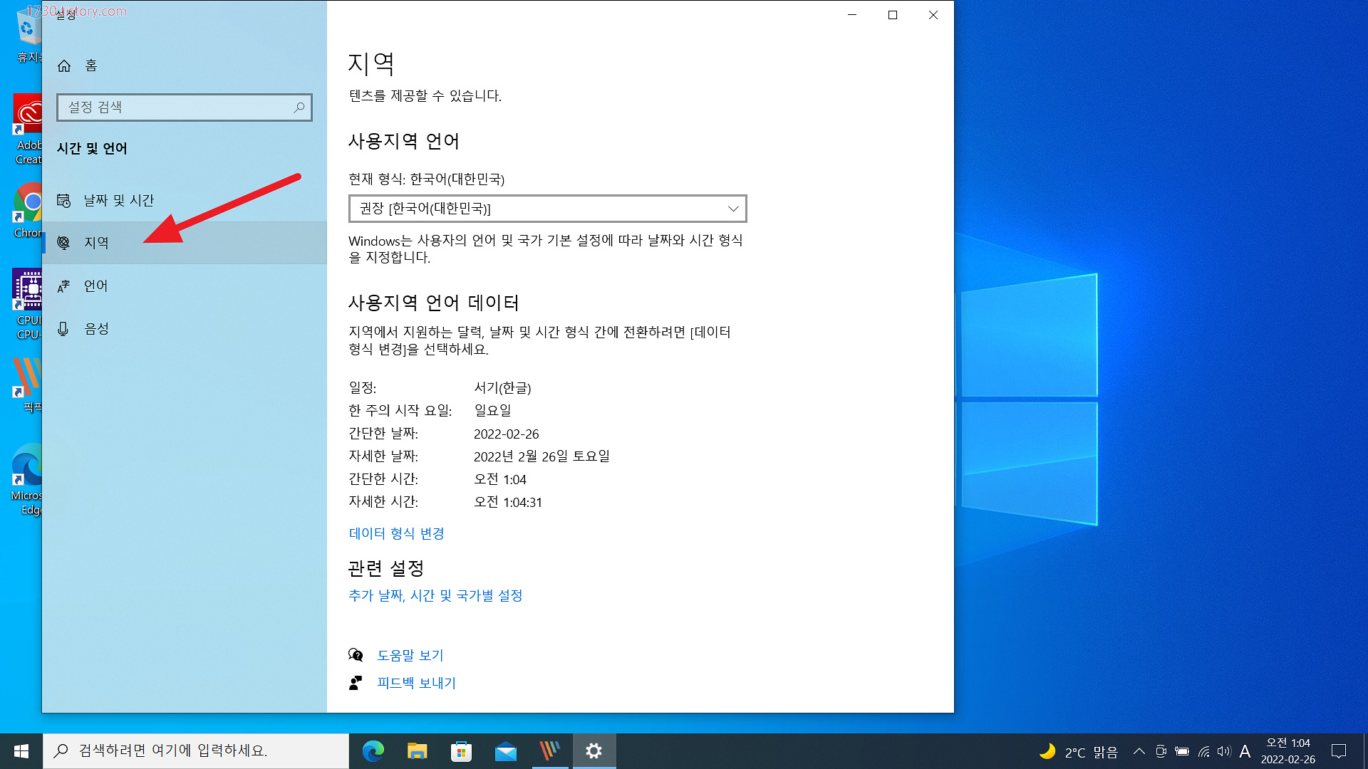
Task: Open File Explorer from taskbar
Action: click(417, 751)
